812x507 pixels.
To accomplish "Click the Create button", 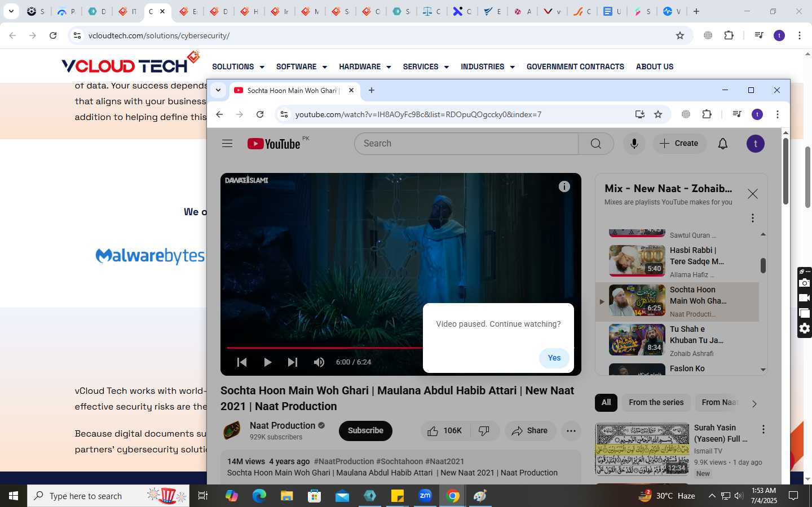I will point(679,144).
